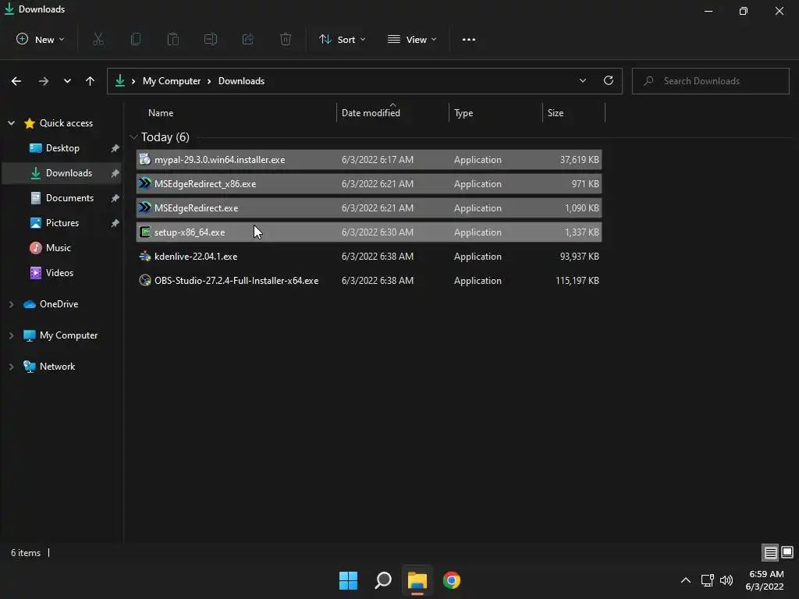
Task: Select Desktop in Quick access
Action: click(x=62, y=147)
